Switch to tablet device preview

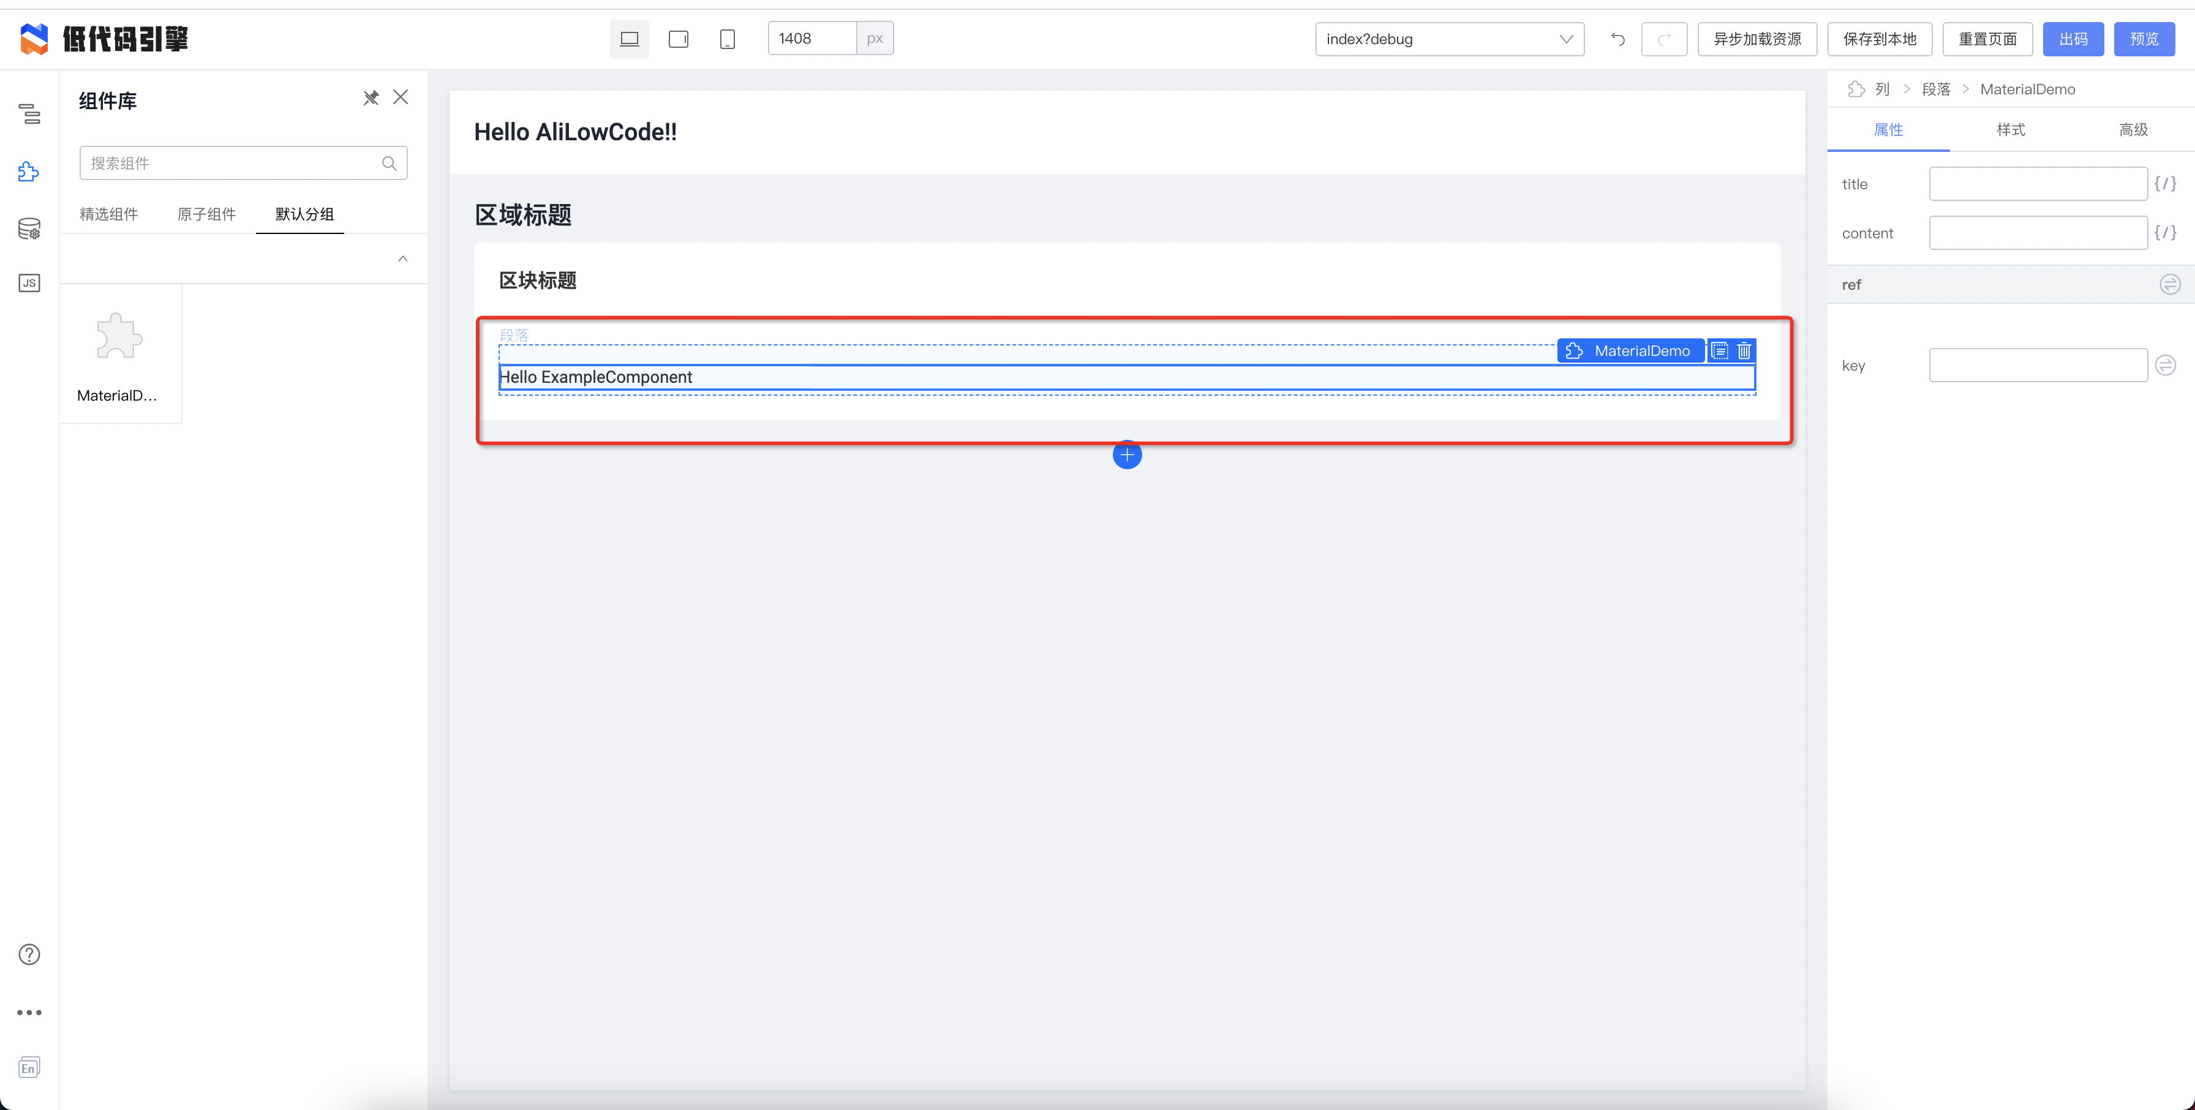pyautogui.click(x=678, y=39)
